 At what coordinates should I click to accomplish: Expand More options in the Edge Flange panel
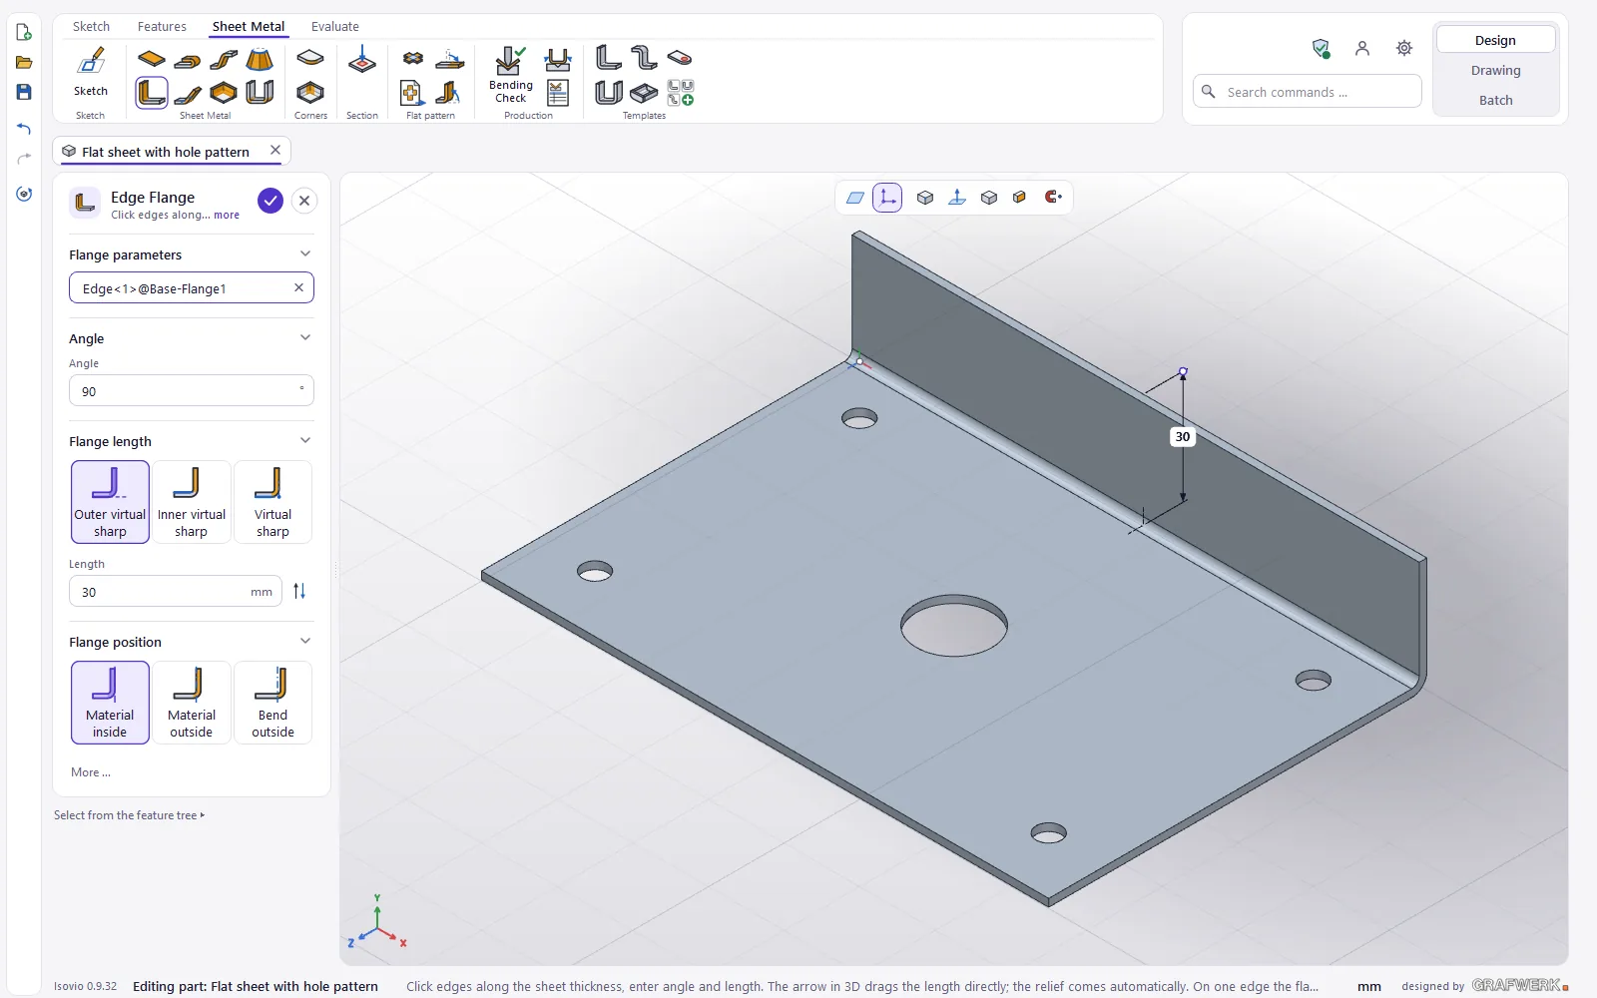[x=91, y=772]
